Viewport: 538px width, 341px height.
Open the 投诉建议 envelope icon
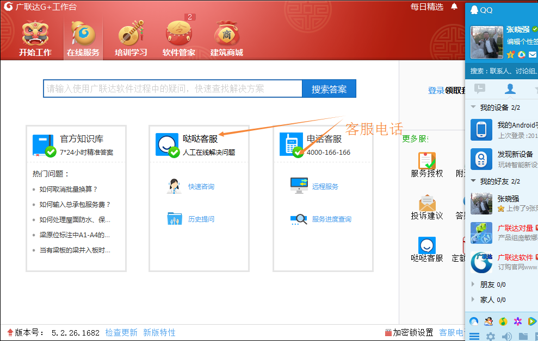[427, 203]
